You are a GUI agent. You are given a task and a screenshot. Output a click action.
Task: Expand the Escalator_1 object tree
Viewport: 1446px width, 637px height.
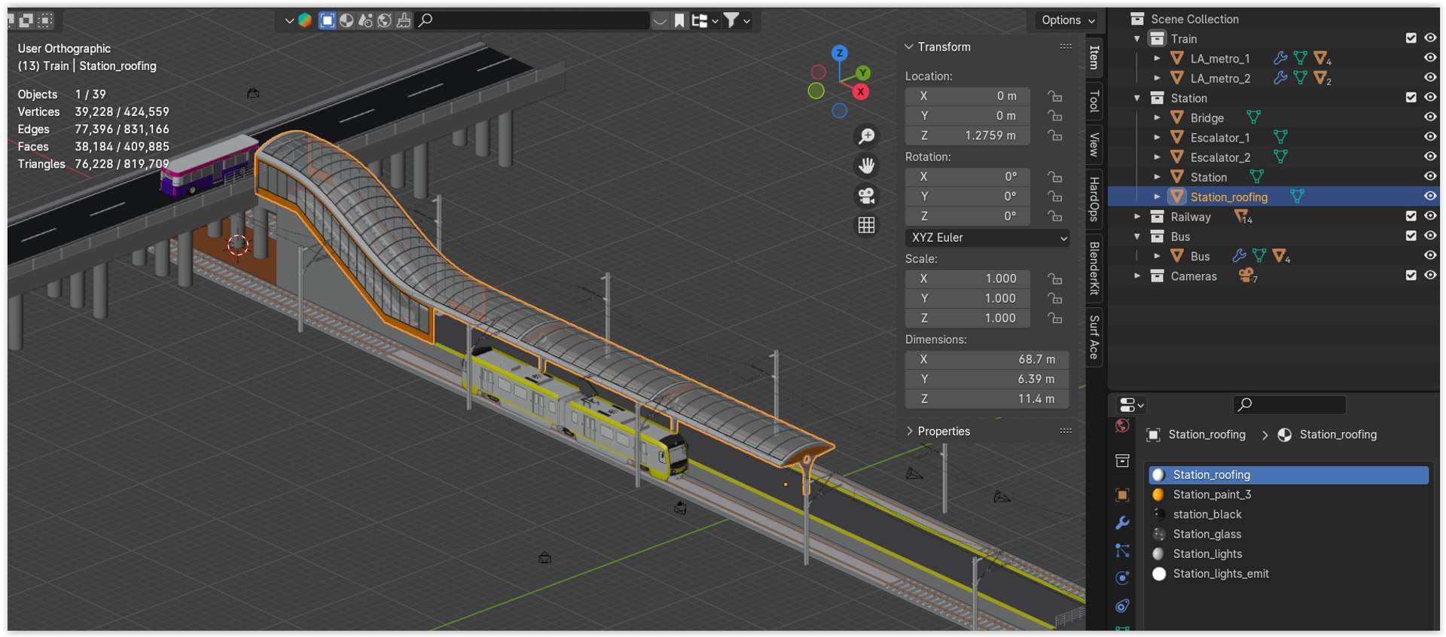click(x=1157, y=137)
